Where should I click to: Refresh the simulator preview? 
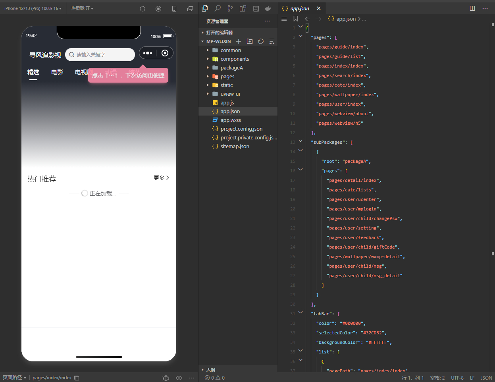pos(143,9)
